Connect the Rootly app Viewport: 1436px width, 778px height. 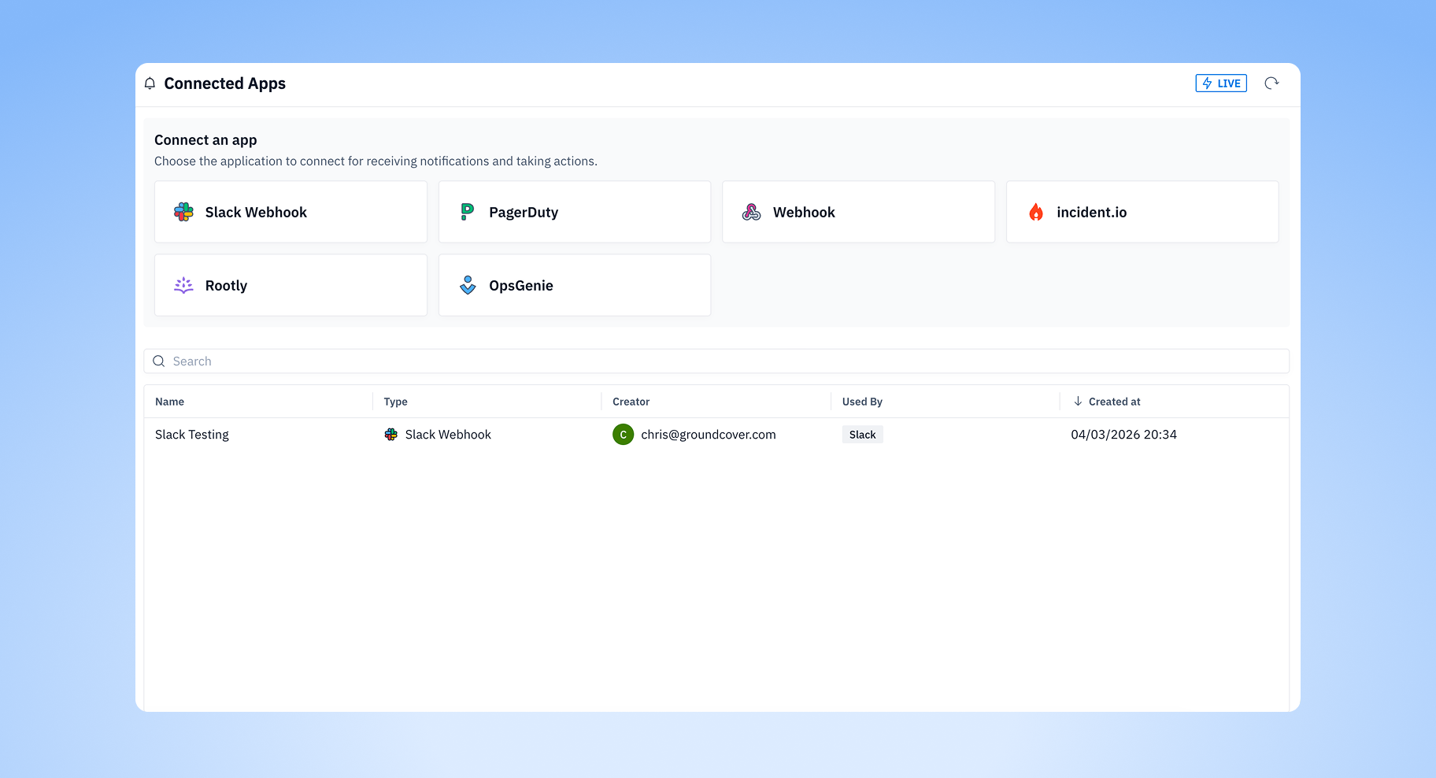click(x=291, y=285)
